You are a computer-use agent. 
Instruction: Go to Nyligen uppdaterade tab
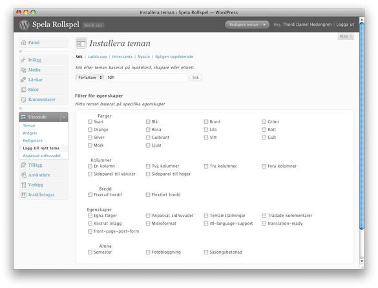click(x=174, y=57)
